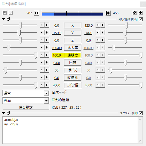The image size is (146, 146).
Task: Open the 合成モード dropdown showing 通常
Action: point(26,93)
